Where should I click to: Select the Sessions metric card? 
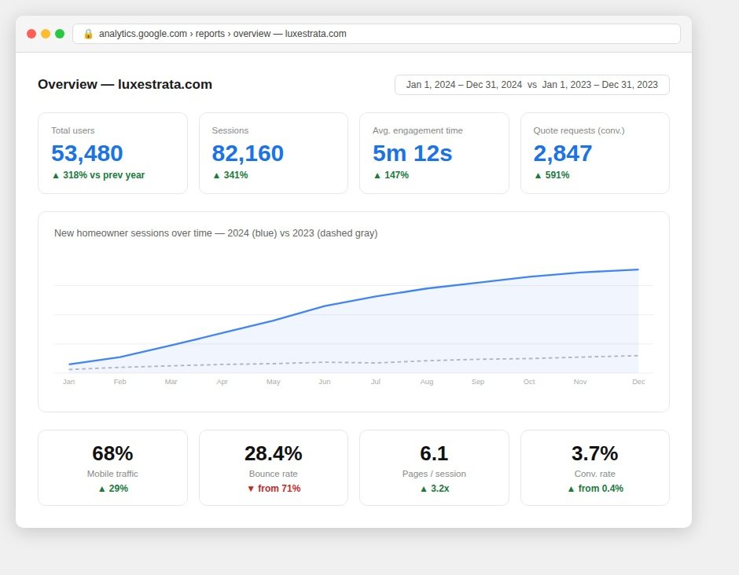[x=274, y=153]
